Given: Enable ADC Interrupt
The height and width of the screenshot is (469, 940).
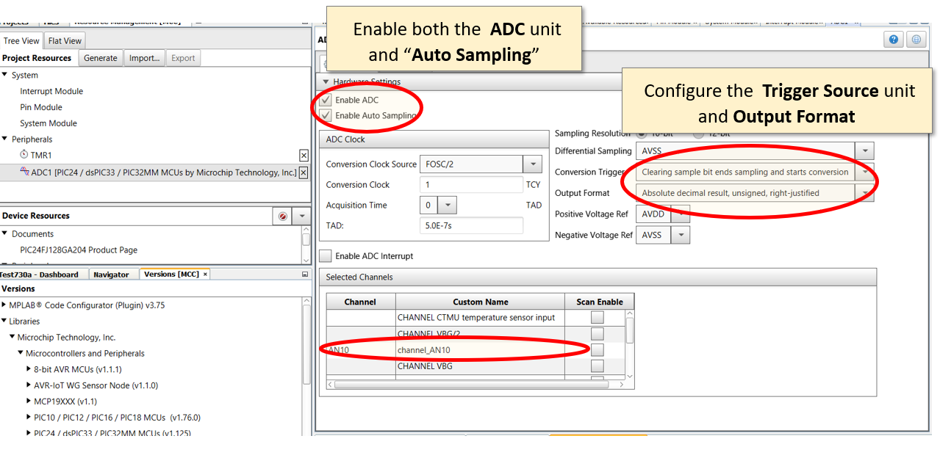Looking at the screenshot, I should coord(325,255).
